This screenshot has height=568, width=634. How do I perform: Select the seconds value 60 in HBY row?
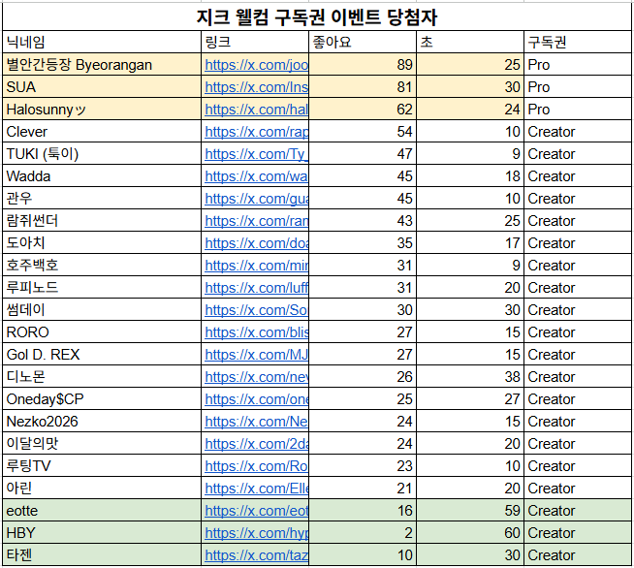470,532
